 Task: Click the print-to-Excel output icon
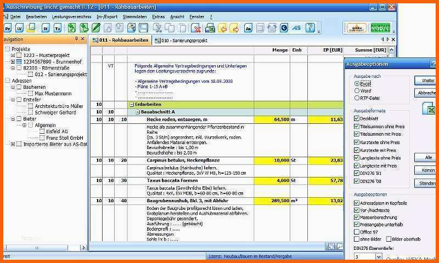pos(210,28)
